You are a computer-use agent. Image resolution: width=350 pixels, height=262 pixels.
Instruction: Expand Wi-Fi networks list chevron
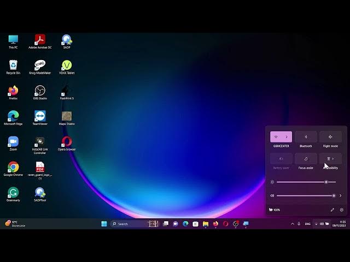(287, 137)
